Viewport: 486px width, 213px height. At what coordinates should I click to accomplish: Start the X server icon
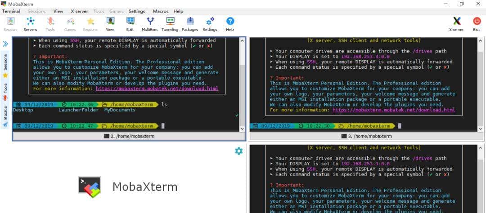pos(456,24)
